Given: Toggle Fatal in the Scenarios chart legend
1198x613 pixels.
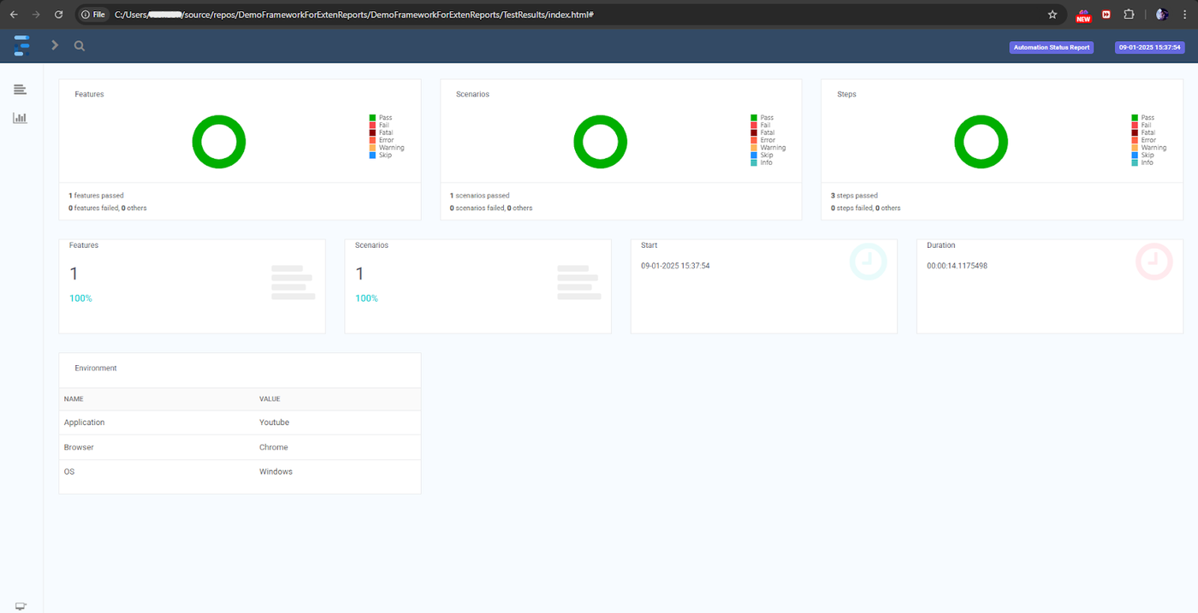Looking at the screenshot, I should 762,133.
